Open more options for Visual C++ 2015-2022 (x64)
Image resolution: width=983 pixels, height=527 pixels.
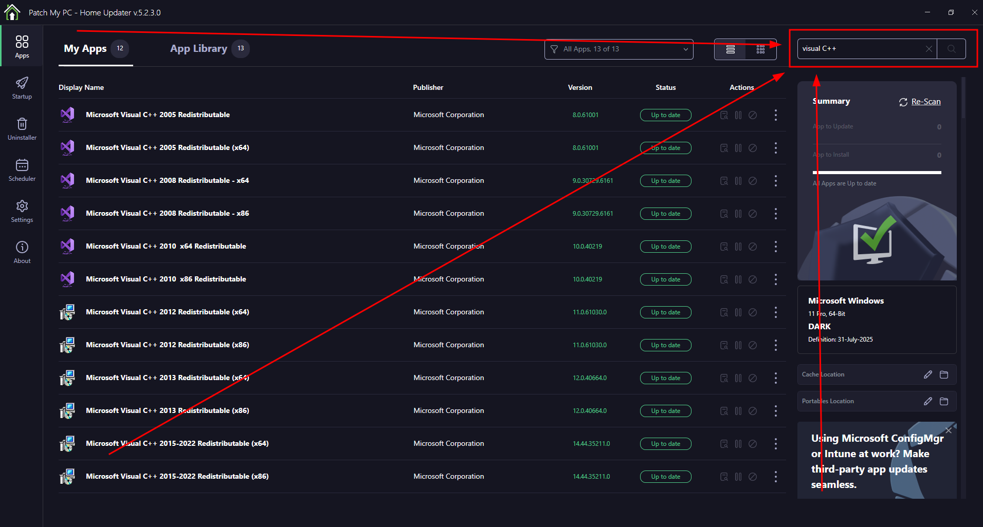point(776,444)
